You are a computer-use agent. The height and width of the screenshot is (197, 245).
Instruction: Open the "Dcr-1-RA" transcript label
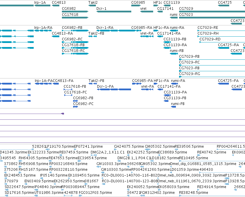(105, 28)
